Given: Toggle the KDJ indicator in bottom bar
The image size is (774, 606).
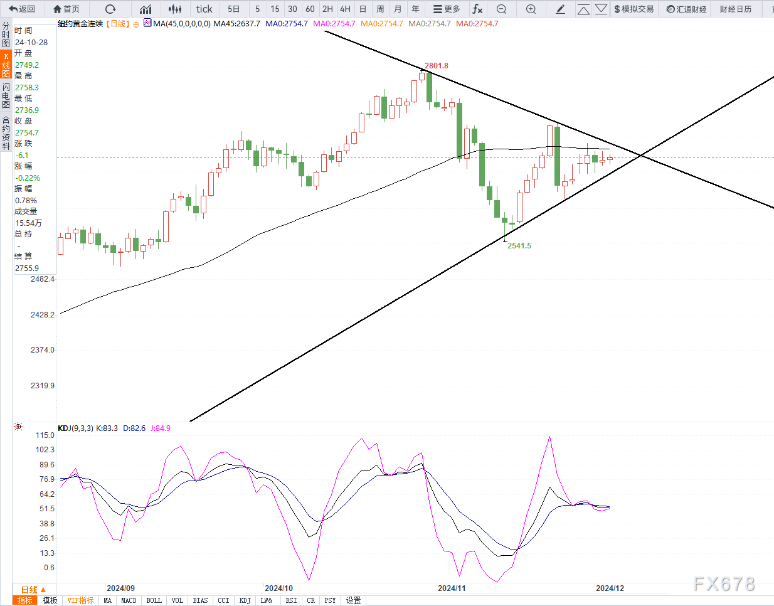Looking at the screenshot, I should click(245, 600).
